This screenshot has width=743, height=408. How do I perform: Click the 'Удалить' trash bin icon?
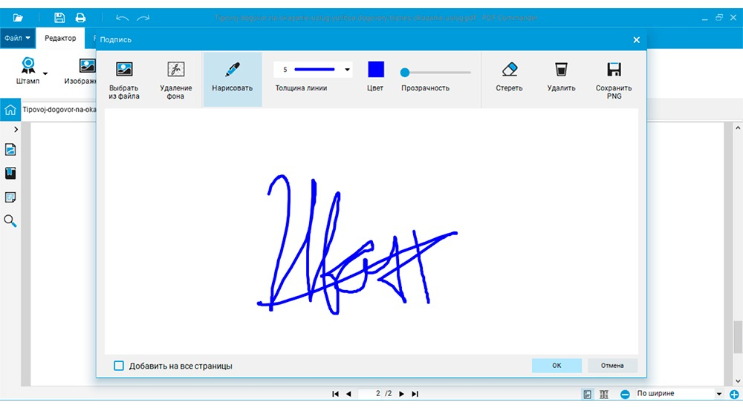pyautogui.click(x=561, y=69)
